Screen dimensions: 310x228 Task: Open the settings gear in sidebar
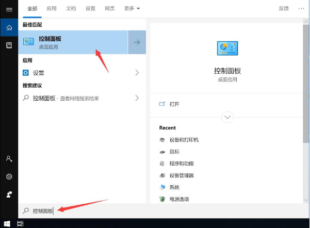click(9, 176)
